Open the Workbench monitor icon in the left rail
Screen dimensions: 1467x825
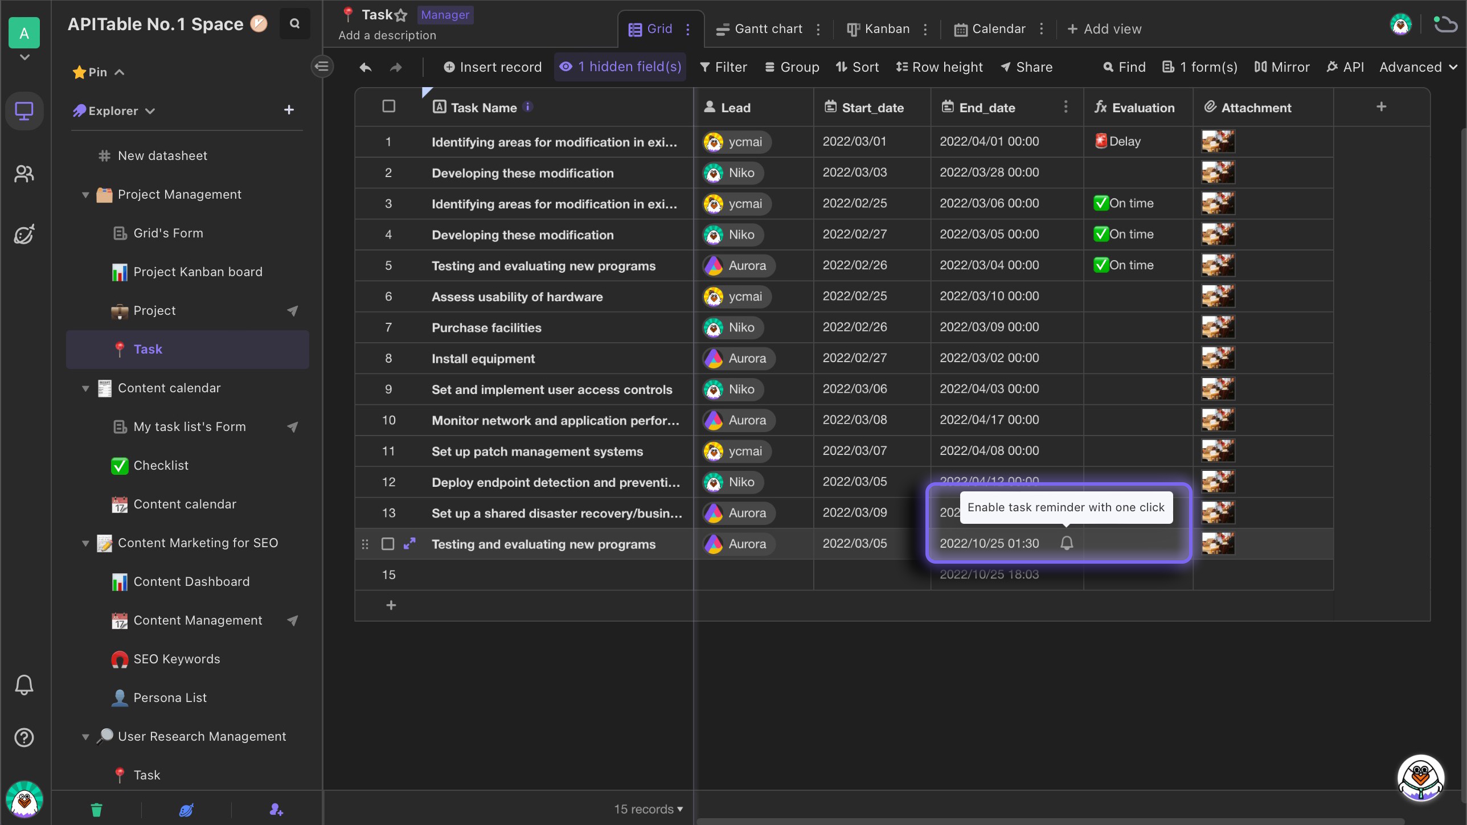(x=24, y=110)
